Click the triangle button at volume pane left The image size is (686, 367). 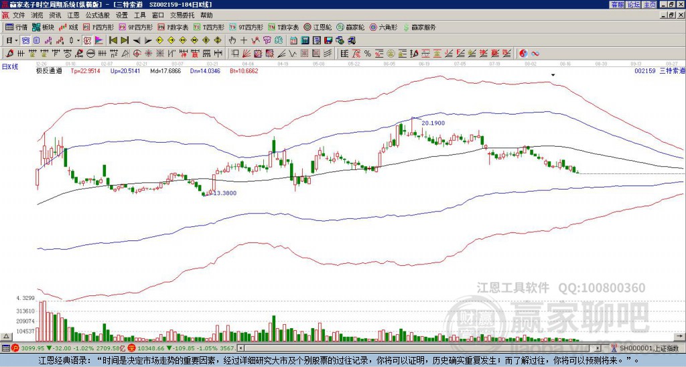(6, 336)
